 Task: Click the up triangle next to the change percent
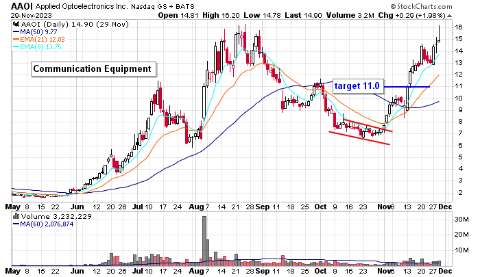[449, 16]
